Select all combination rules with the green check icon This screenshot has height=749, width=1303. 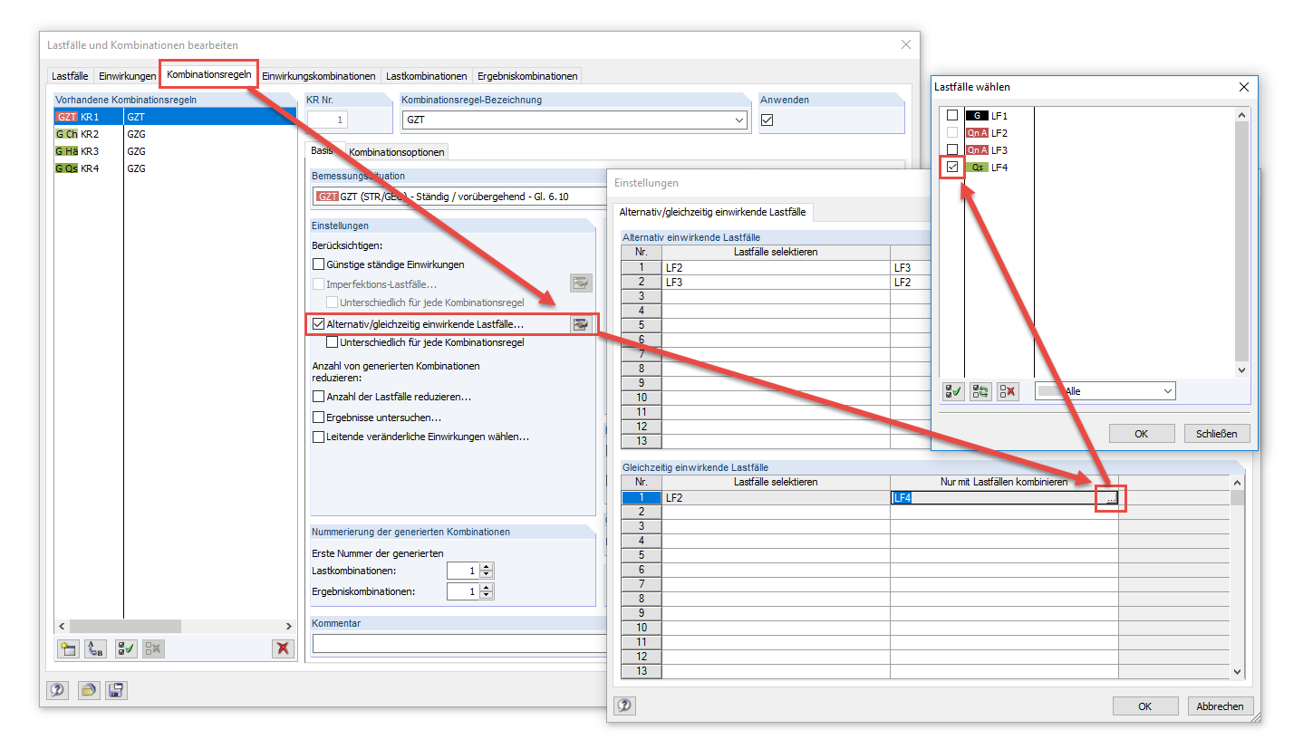click(126, 648)
